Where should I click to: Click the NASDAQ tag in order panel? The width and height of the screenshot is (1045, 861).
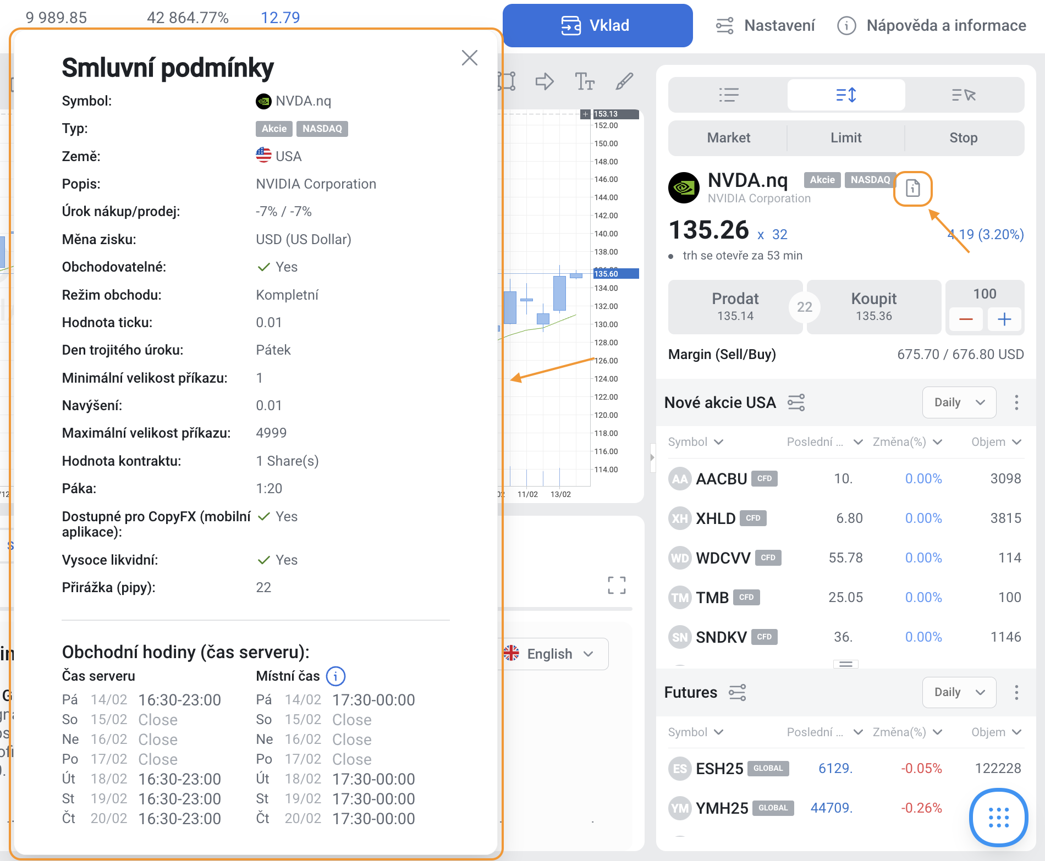870,180
